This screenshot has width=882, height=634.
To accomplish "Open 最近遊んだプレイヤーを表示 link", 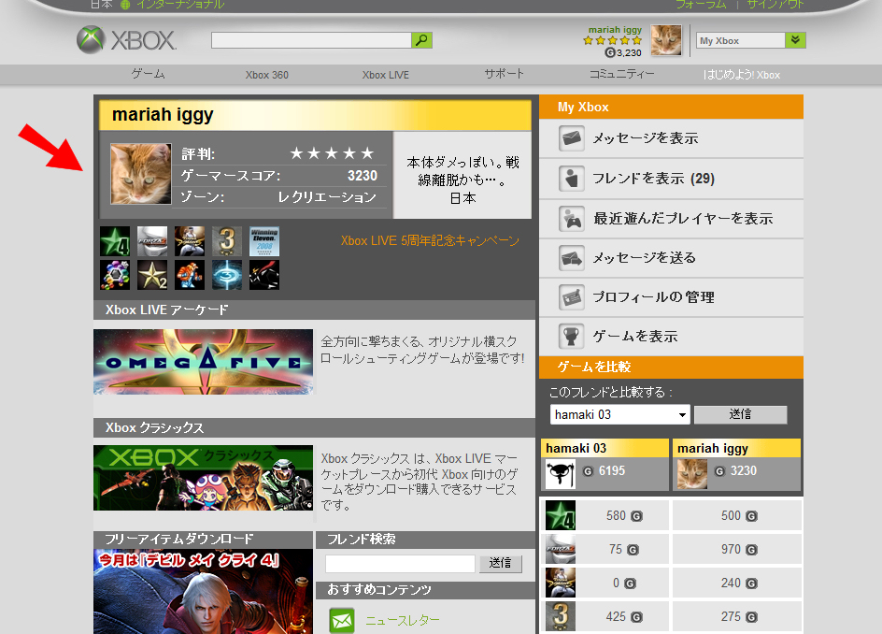I will pos(683,219).
